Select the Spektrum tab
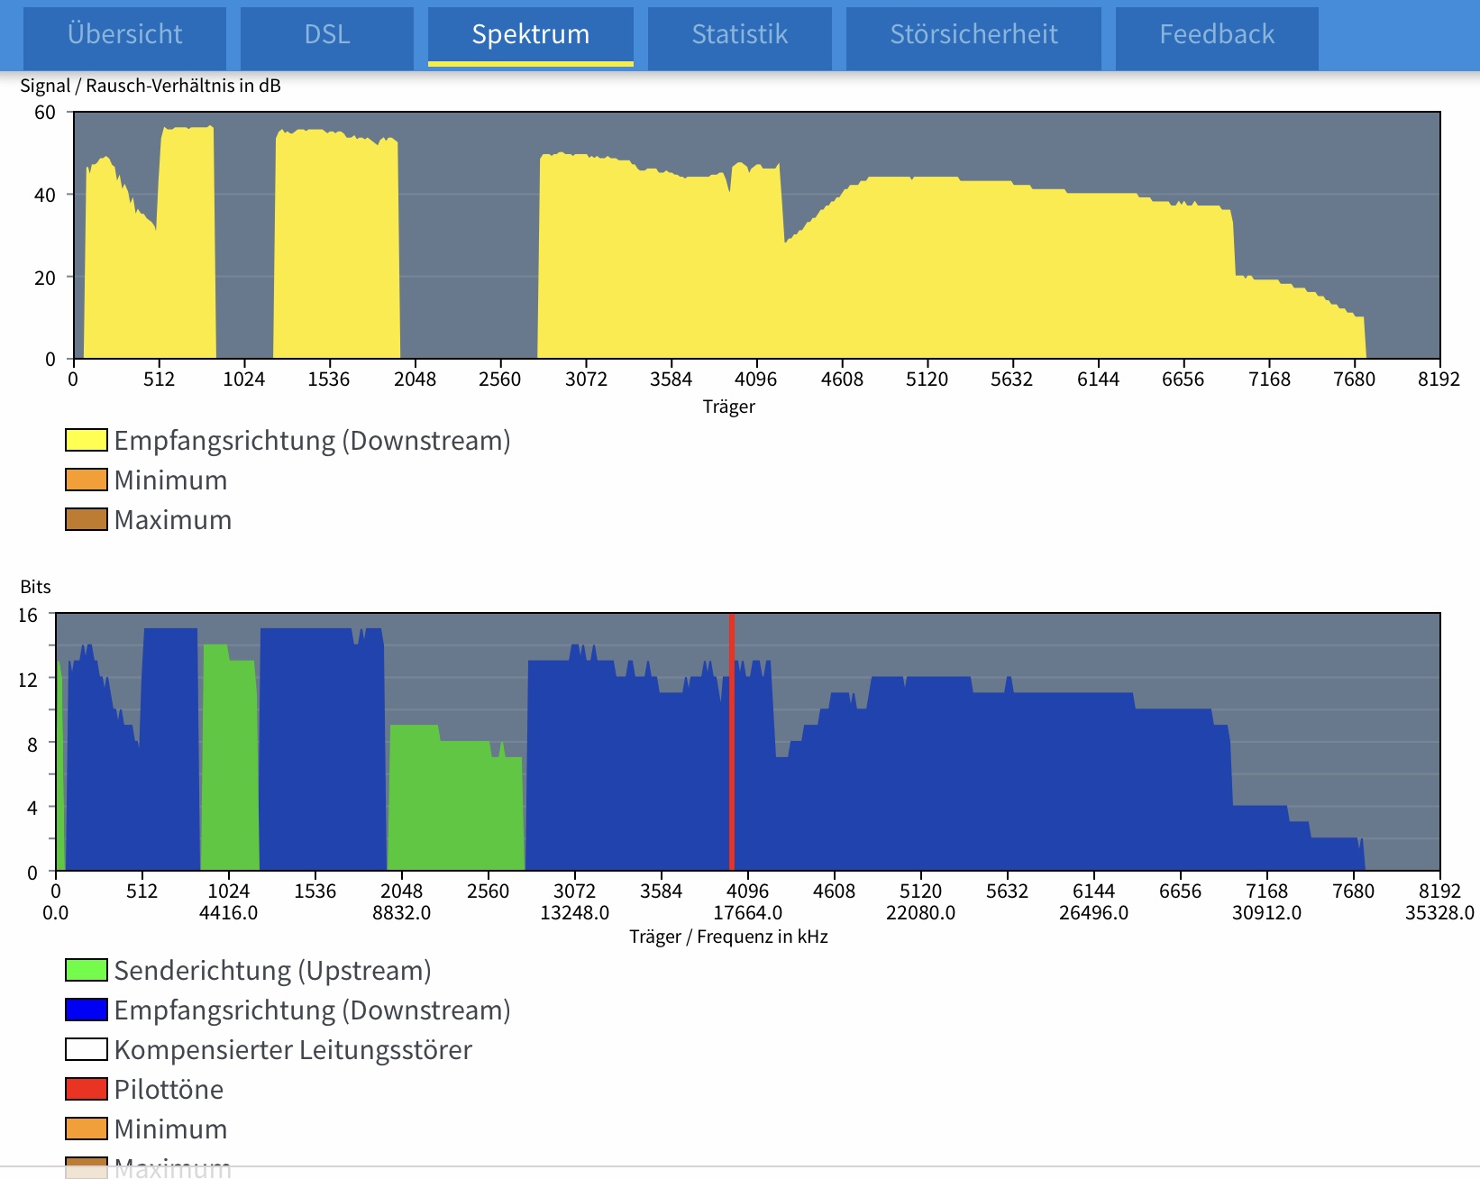 pos(531,35)
